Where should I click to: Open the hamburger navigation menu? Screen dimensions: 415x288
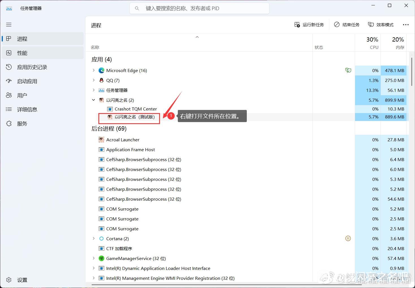(9, 25)
